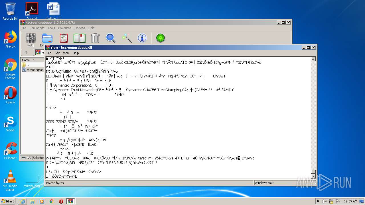
Task: Click the '44,288 bytes' status text
Action: point(55,183)
